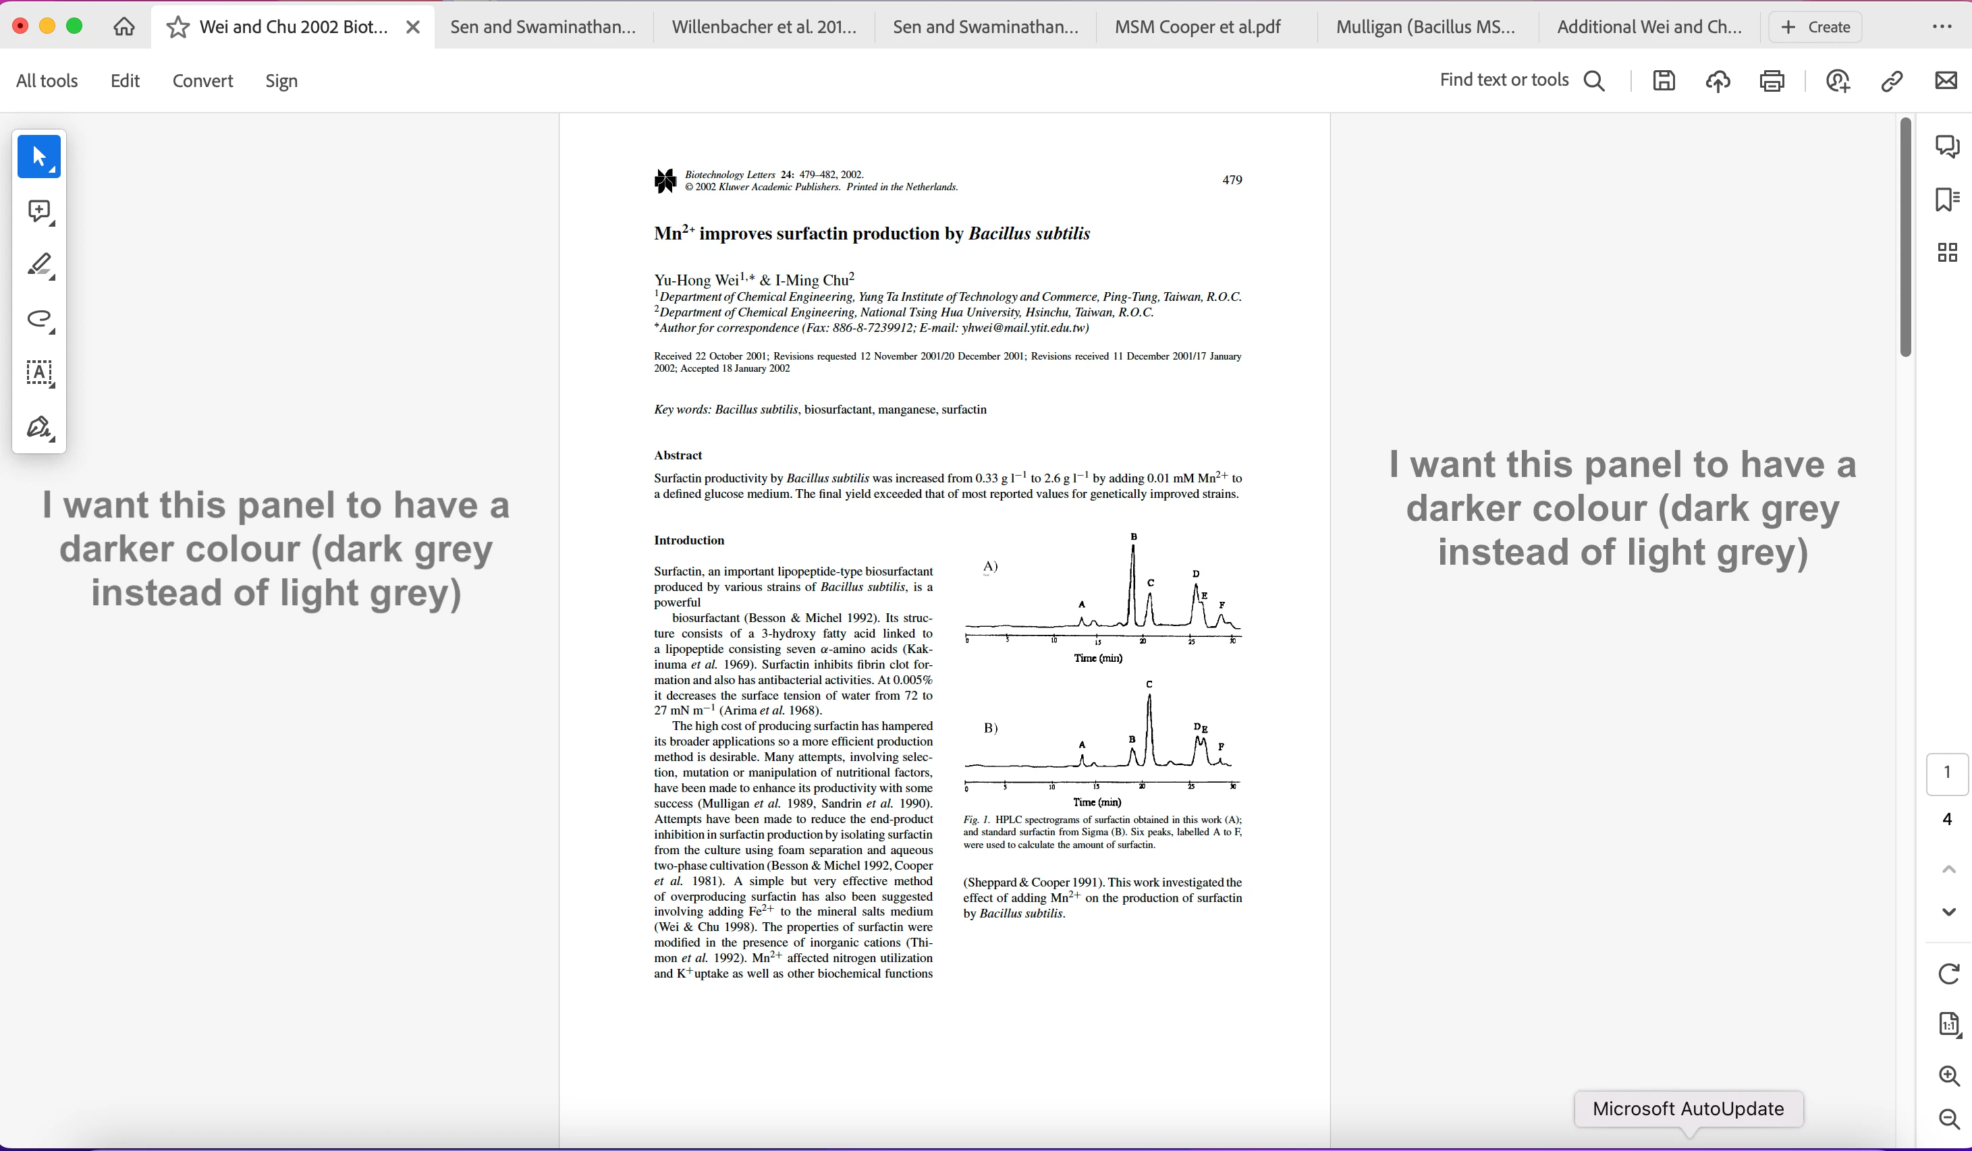The height and width of the screenshot is (1151, 1972).
Task: Select the freehand Draw loop tool
Action: pyautogui.click(x=39, y=319)
